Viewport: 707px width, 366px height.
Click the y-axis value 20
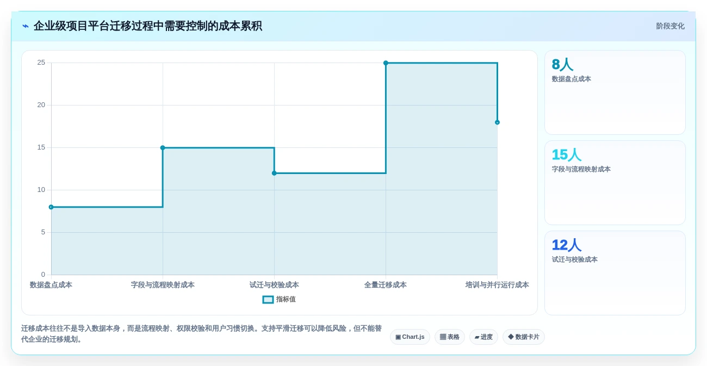pyautogui.click(x=41, y=105)
